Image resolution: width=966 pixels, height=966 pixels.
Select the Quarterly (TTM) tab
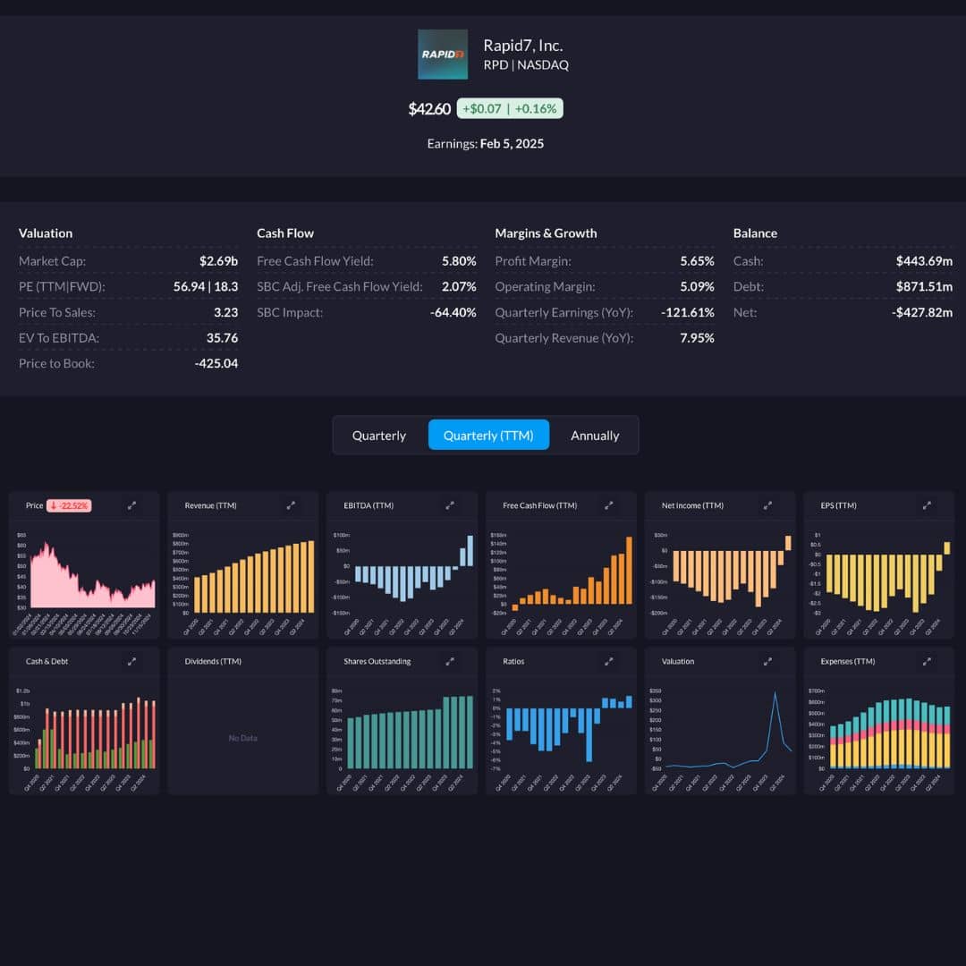[488, 436]
